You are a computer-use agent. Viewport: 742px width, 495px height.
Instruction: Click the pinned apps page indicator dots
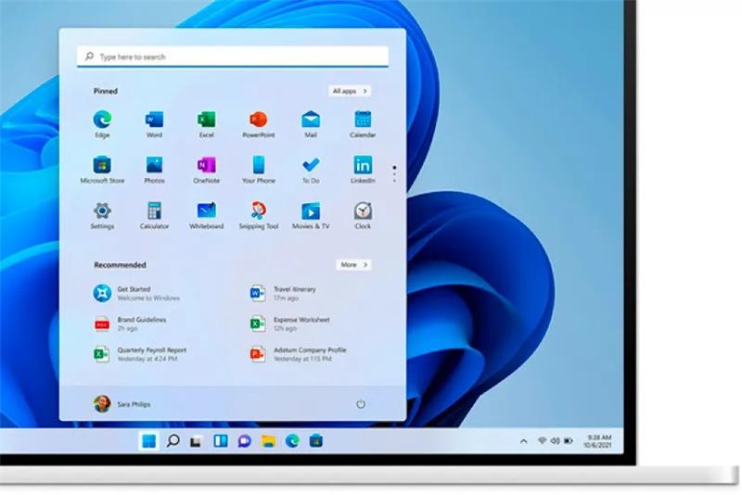tap(394, 174)
